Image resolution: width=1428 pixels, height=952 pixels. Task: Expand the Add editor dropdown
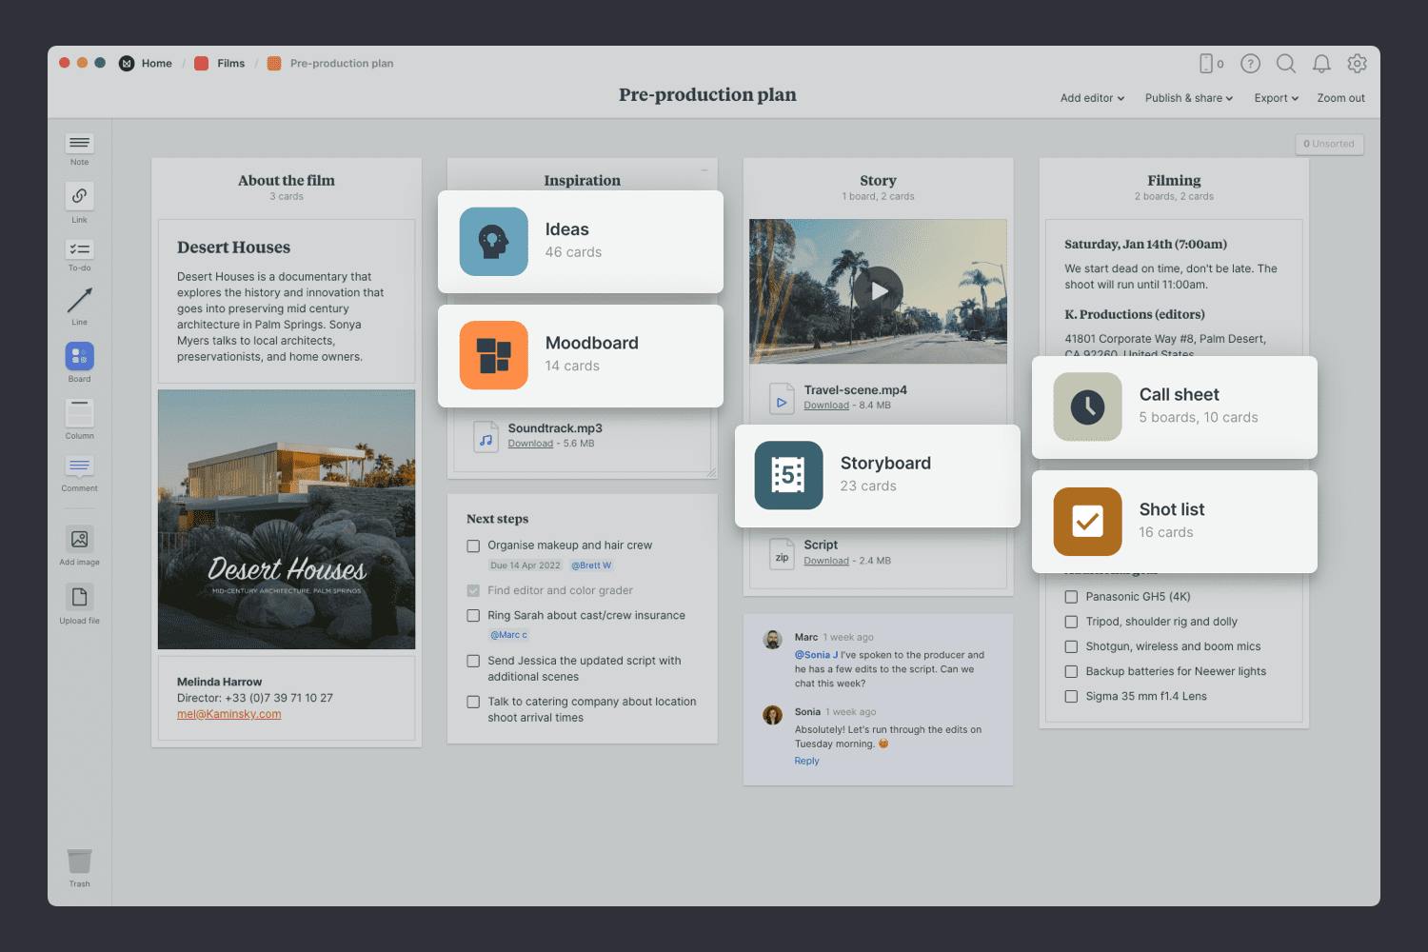click(x=1092, y=98)
